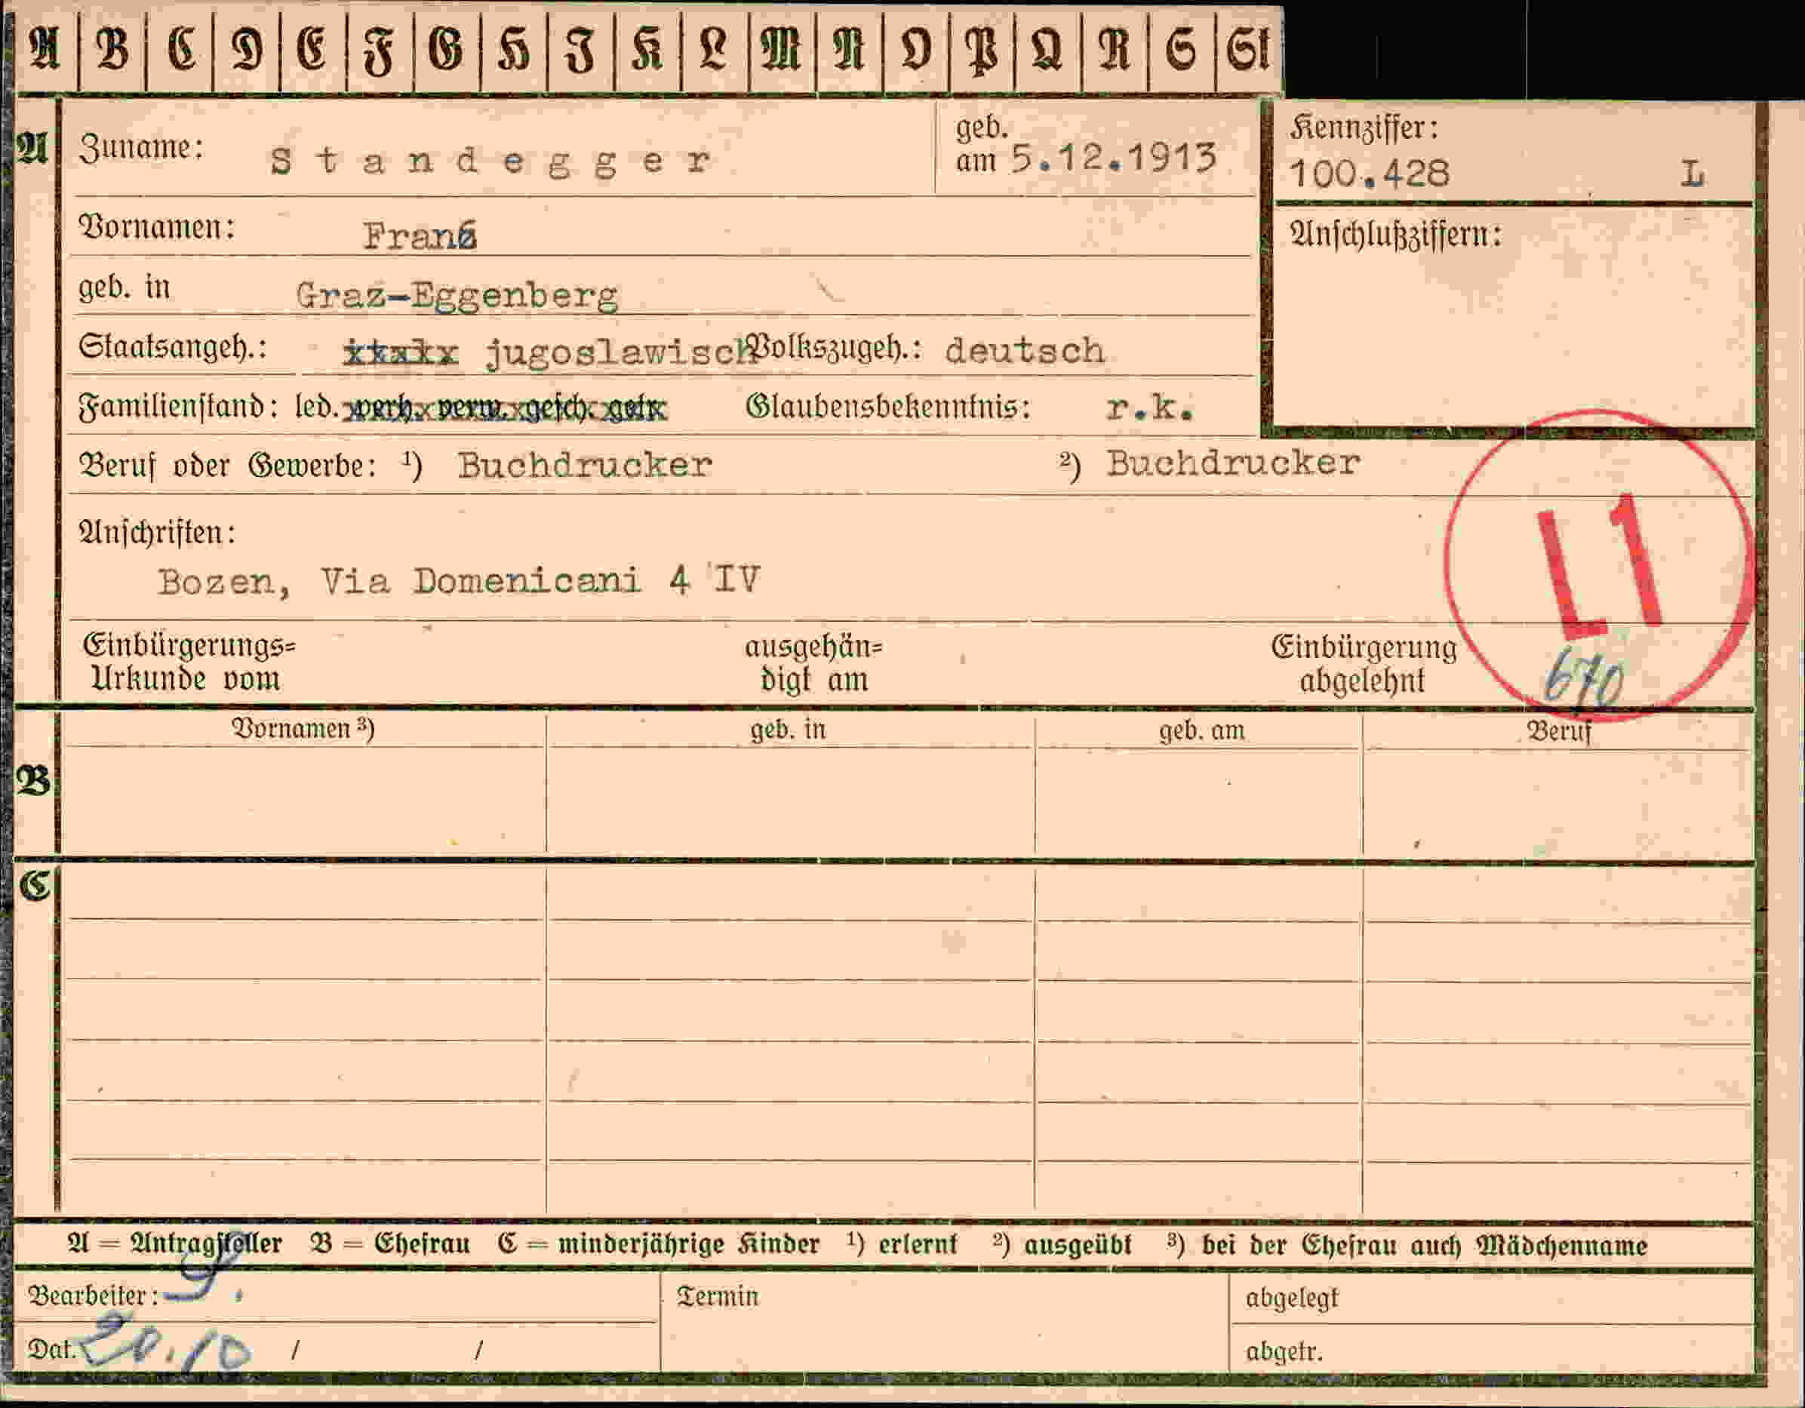
Task: Select the section "B" marker on the left margin
Action: (x=33, y=781)
